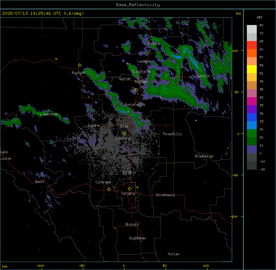Click the yellow diamond marker north of RockyMH
This screenshot has width=276, height=270.
click(x=80, y=65)
